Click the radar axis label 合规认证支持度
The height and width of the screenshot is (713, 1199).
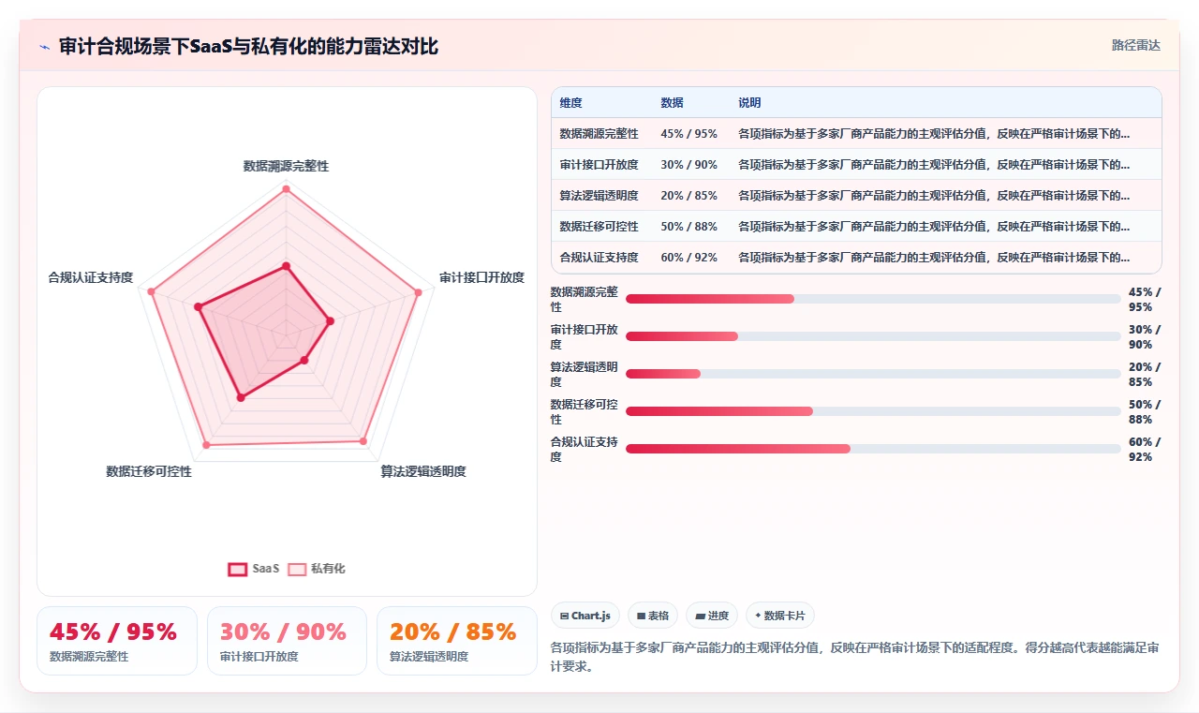coord(91,277)
